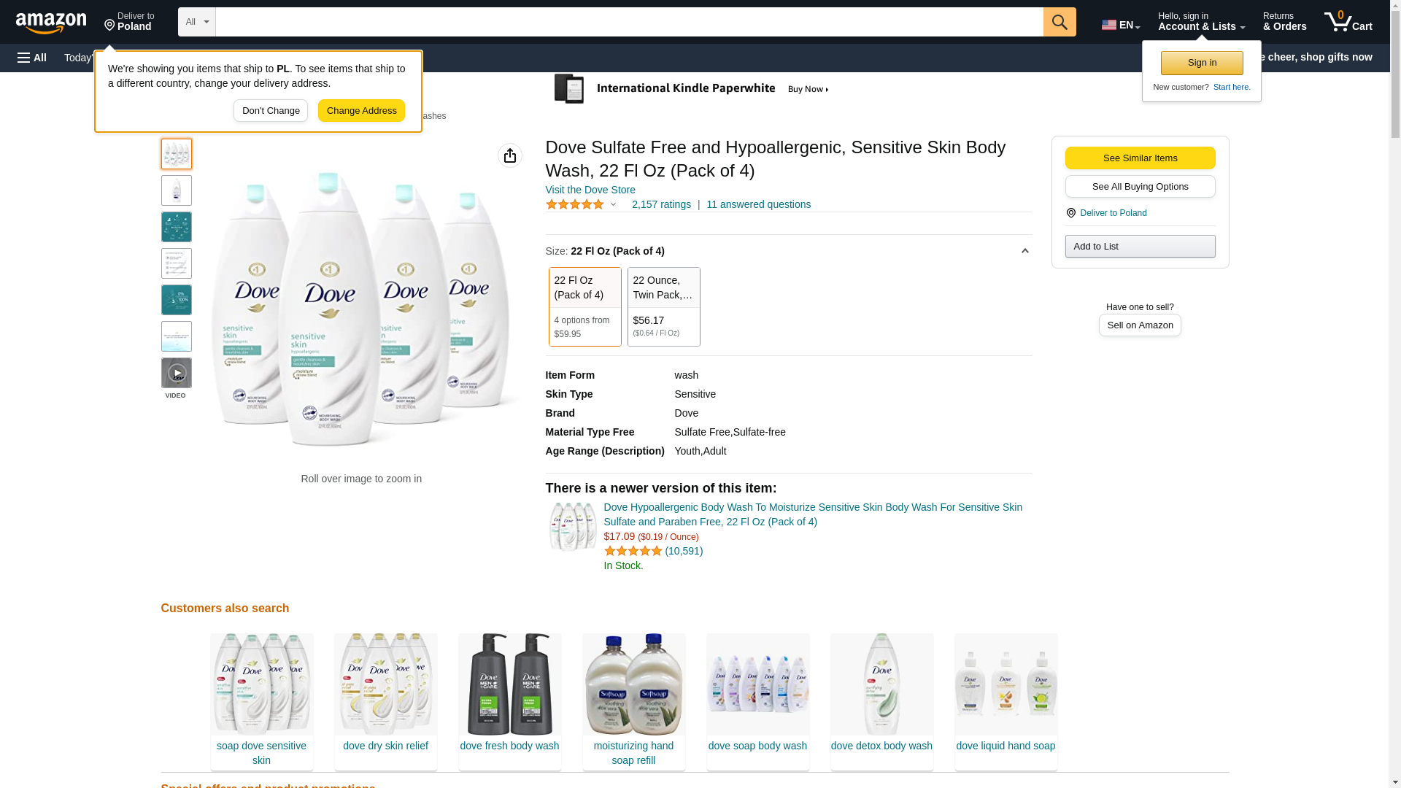Open the shopping cart
Screen dimensions: 1401x788
[x=1348, y=22]
